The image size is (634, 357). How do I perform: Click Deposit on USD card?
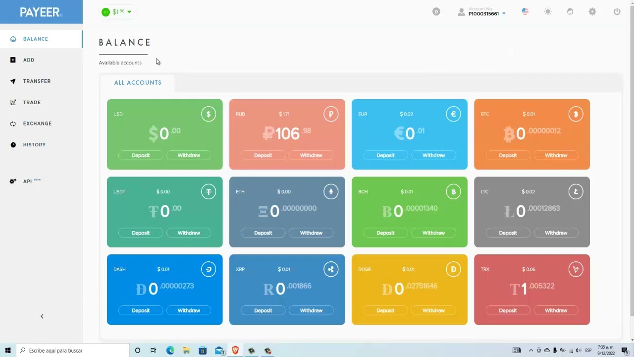141,155
